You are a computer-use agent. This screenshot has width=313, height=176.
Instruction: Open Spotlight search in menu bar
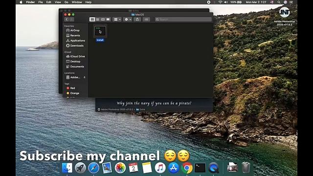[x=279, y=2]
